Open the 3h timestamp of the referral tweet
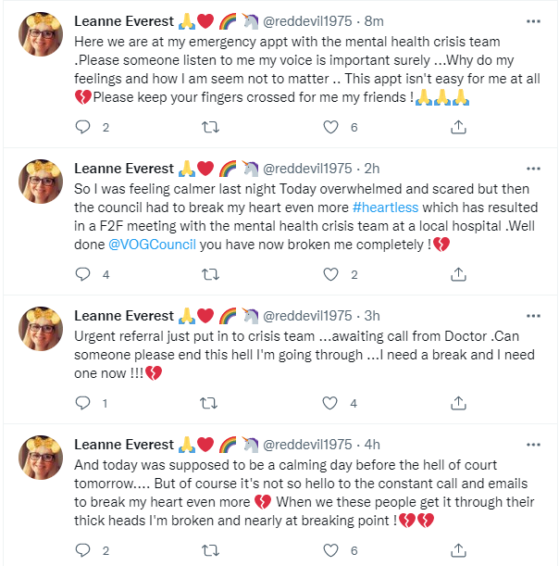The width and height of the screenshot is (559, 566). click(372, 316)
